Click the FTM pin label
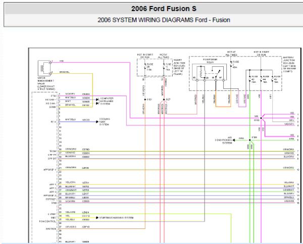Image resolution: width=303 pixels, height=244 pixels. [54, 96]
